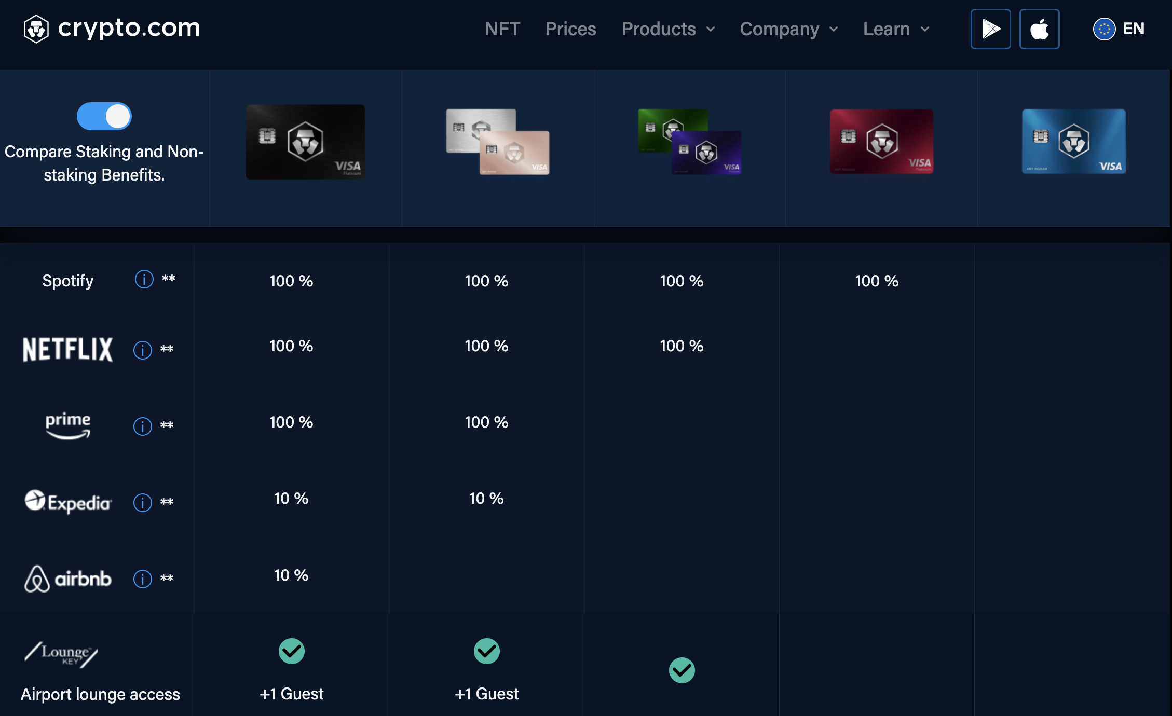Click the crypto.com lion logo icon
Screen dimensions: 1172x716
click(36, 29)
